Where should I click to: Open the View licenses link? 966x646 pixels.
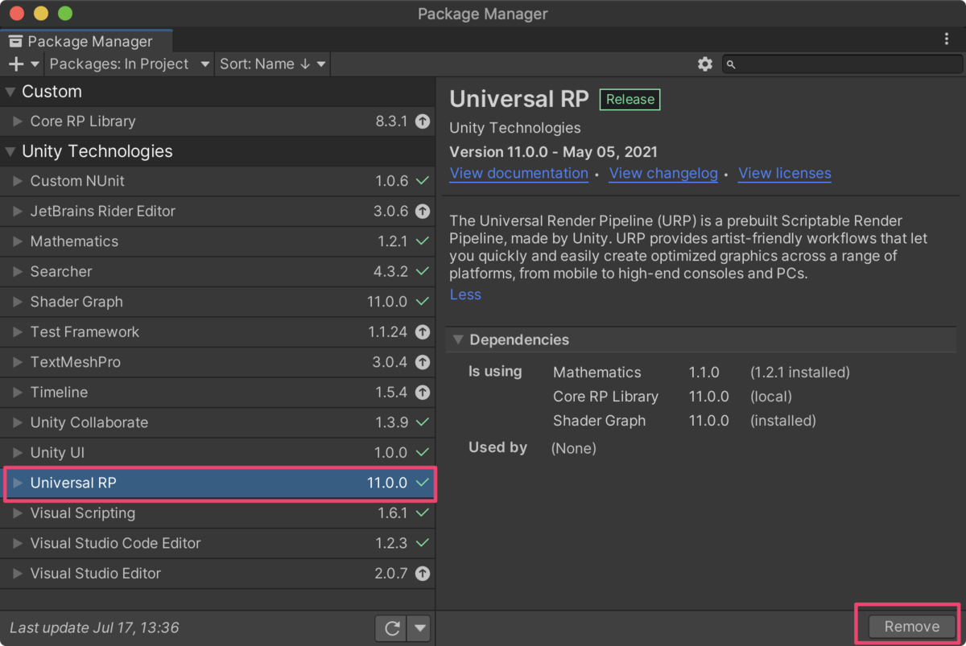(x=785, y=174)
